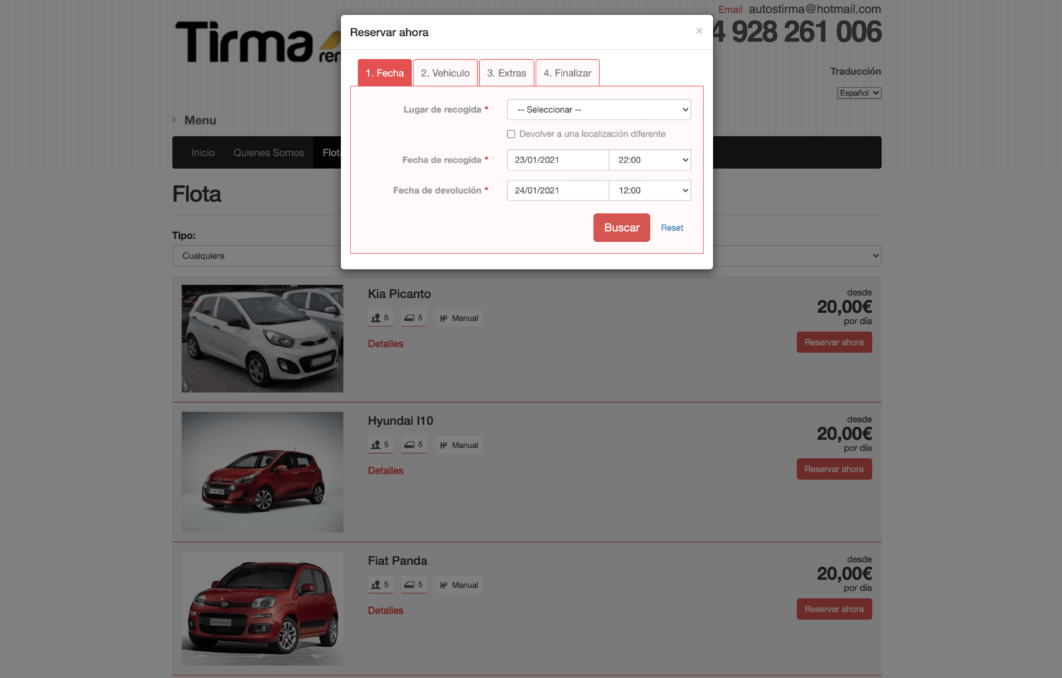Click the Kia Picanto 20,00€ price

click(x=844, y=306)
